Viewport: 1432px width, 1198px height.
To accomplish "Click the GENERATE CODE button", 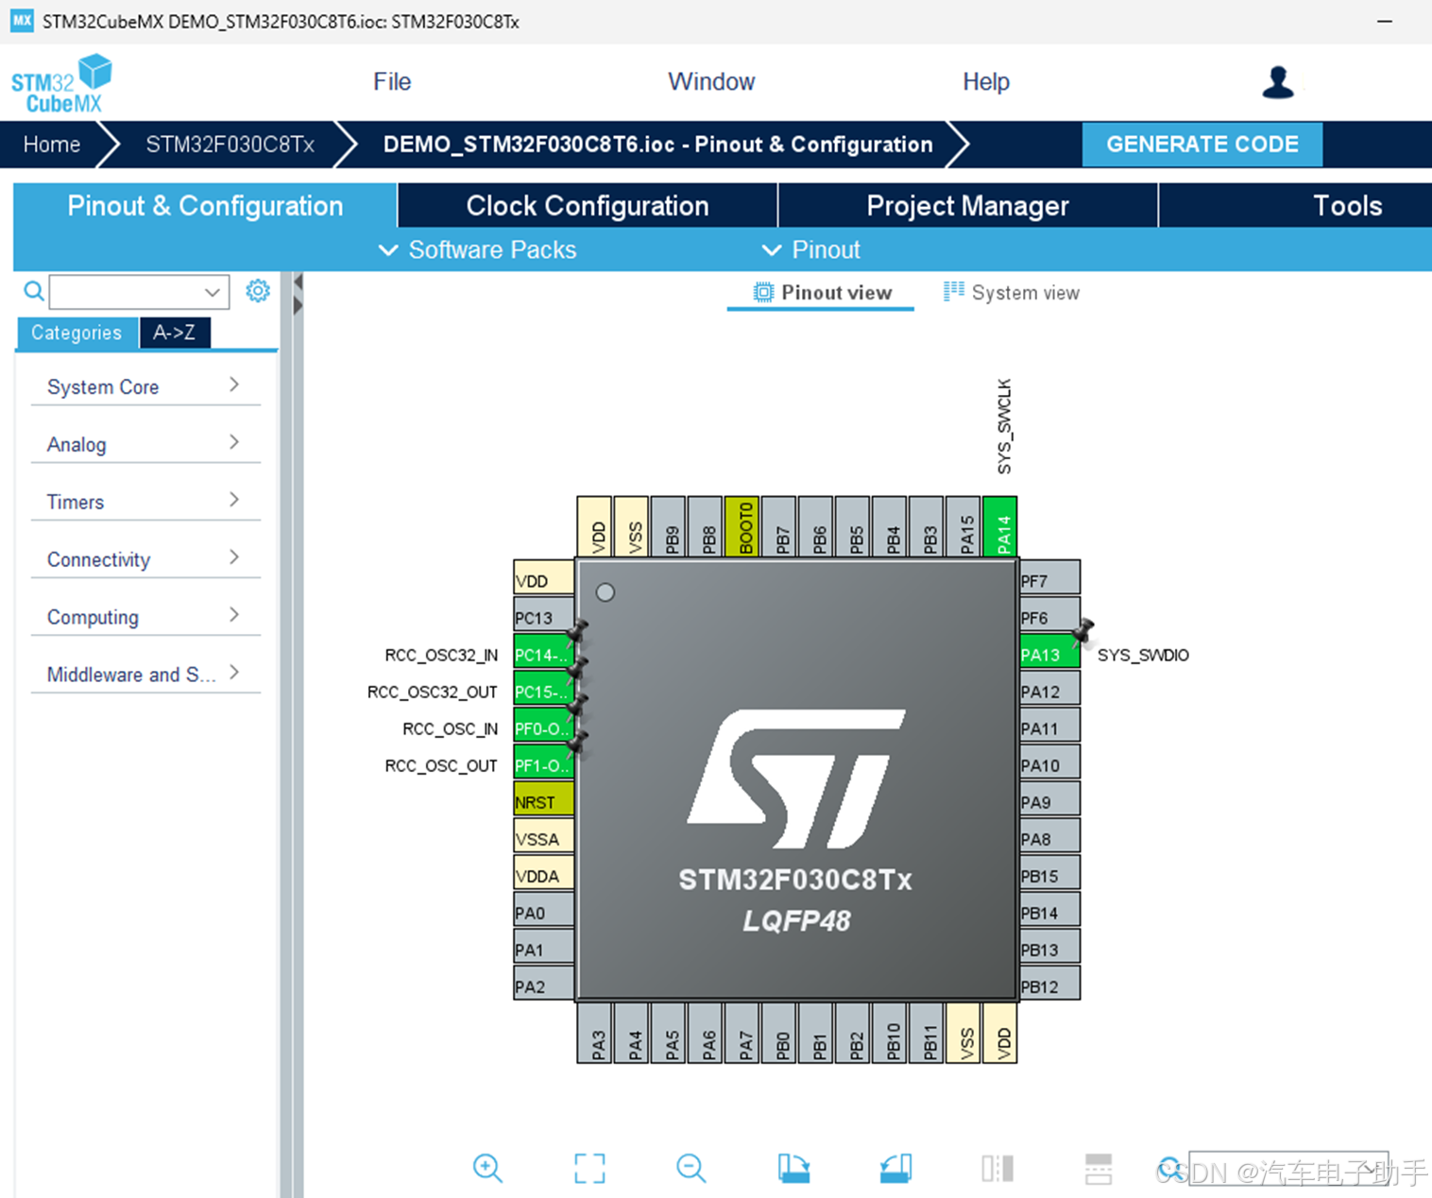I will click(x=1202, y=144).
